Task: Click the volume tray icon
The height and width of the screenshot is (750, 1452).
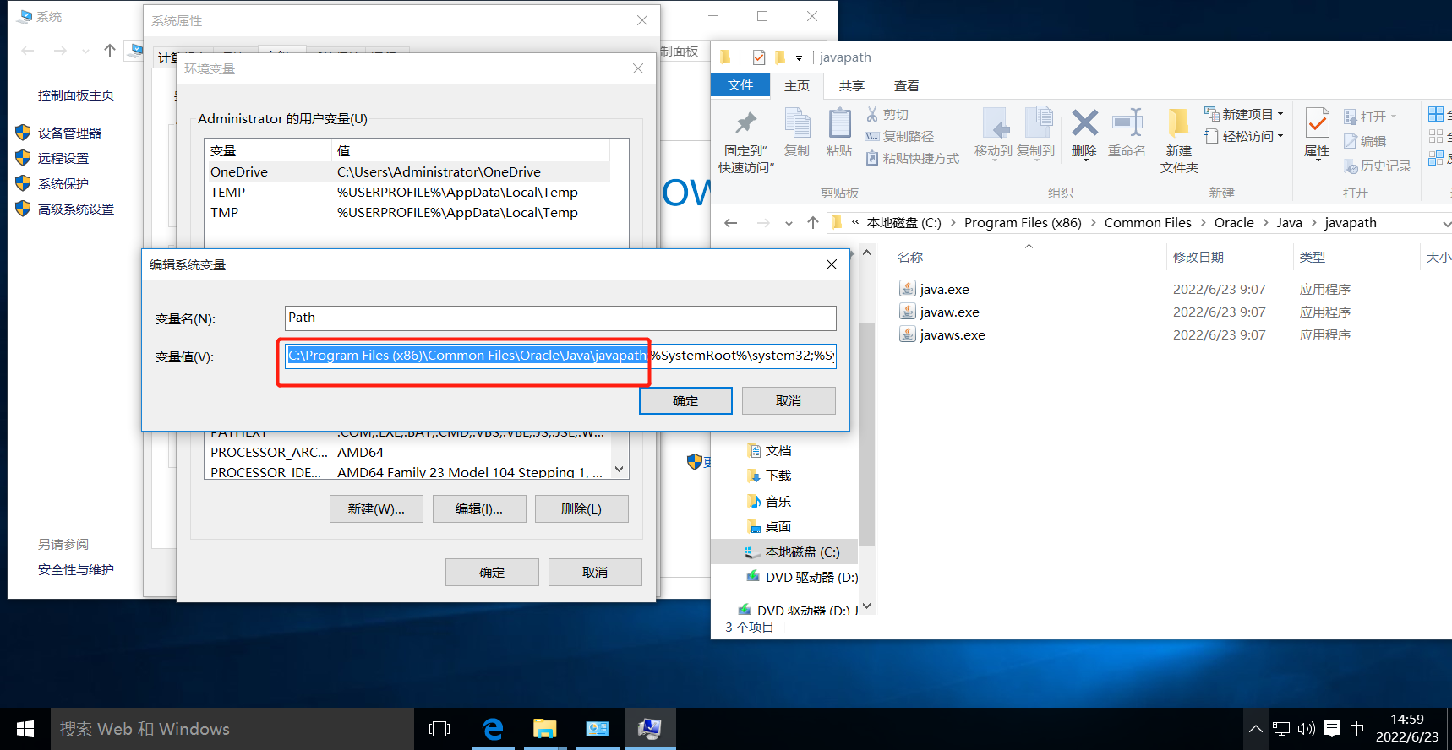Action: coord(1307,729)
